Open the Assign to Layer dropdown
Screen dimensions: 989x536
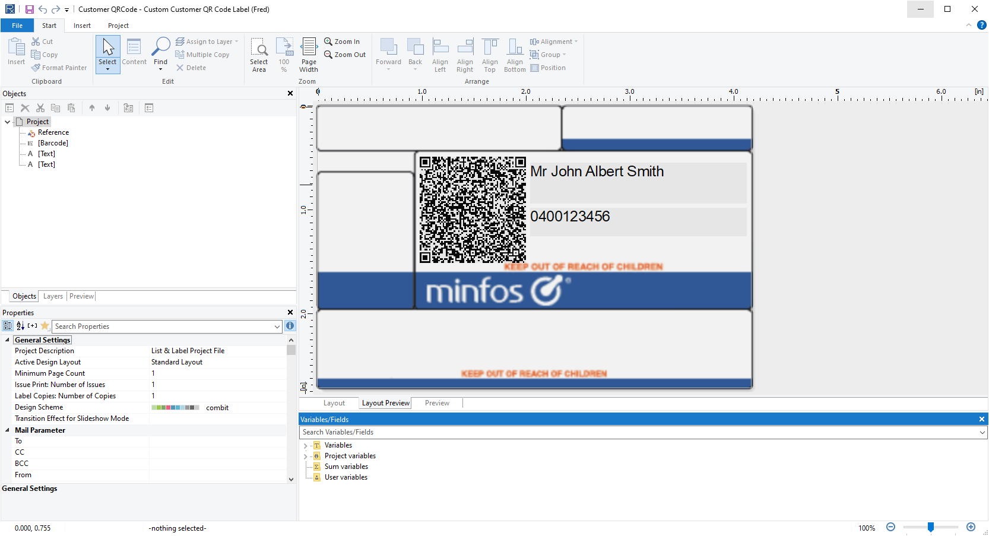tap(207, 42)
